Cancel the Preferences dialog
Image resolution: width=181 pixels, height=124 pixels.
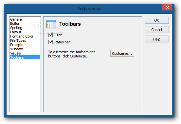(x=157, y=30)
